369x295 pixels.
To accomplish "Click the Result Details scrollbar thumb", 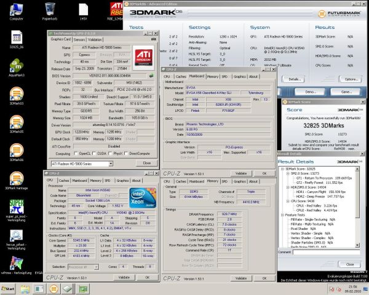I will tap(357, 194).
